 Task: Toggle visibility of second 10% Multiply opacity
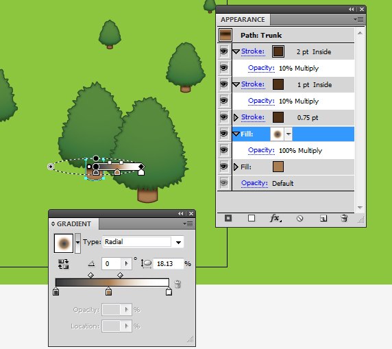click(x=223, y=101)
